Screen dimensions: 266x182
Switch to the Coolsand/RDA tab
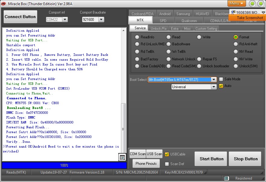coord(143,14)
